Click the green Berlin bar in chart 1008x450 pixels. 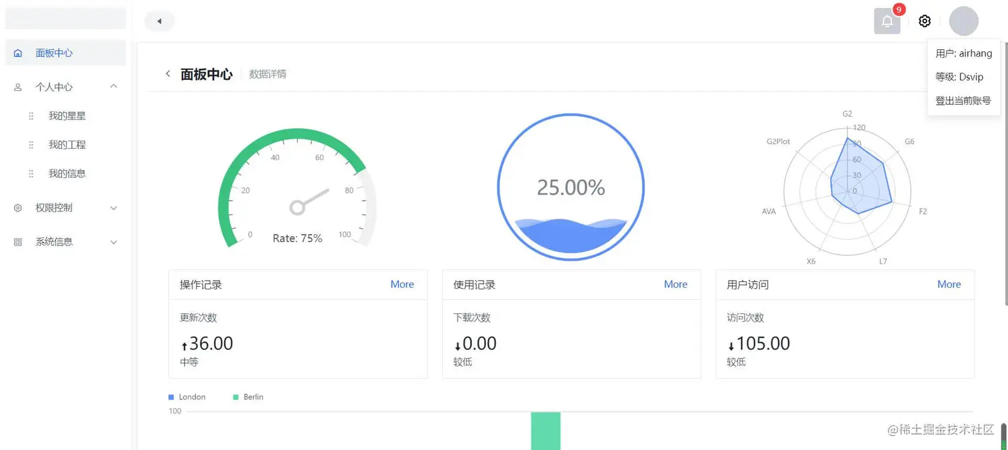545,431
